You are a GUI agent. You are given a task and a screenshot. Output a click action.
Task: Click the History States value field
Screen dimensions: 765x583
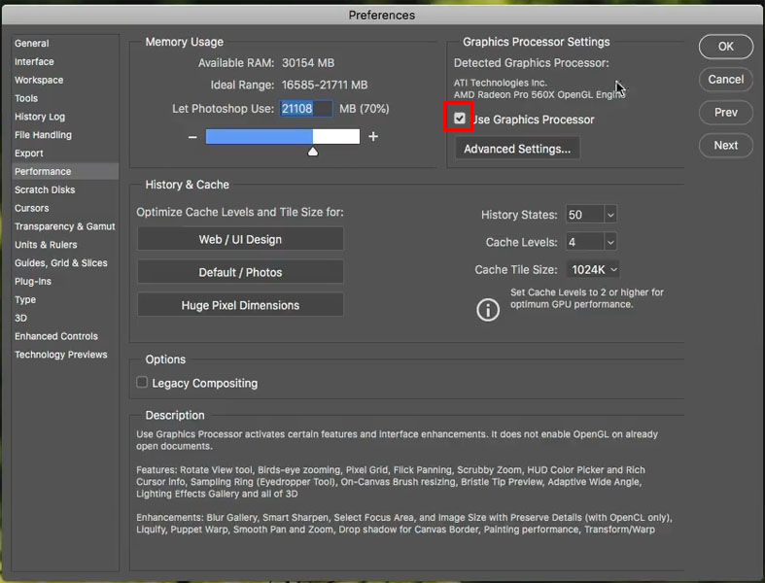point(585,215)
